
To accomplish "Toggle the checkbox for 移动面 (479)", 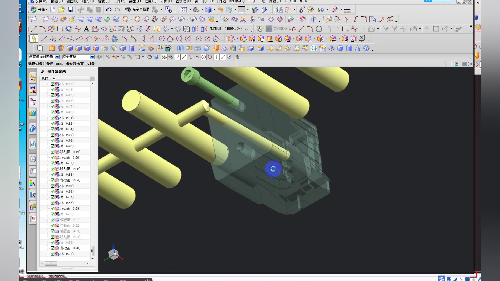I will [53, 152].
